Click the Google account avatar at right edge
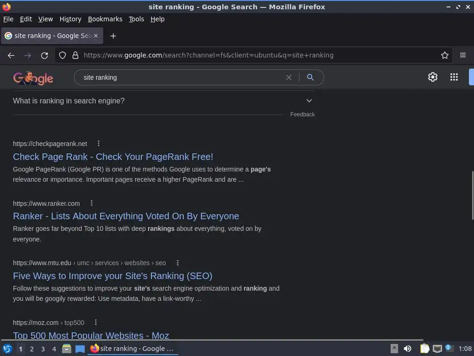 coord(472,77)
